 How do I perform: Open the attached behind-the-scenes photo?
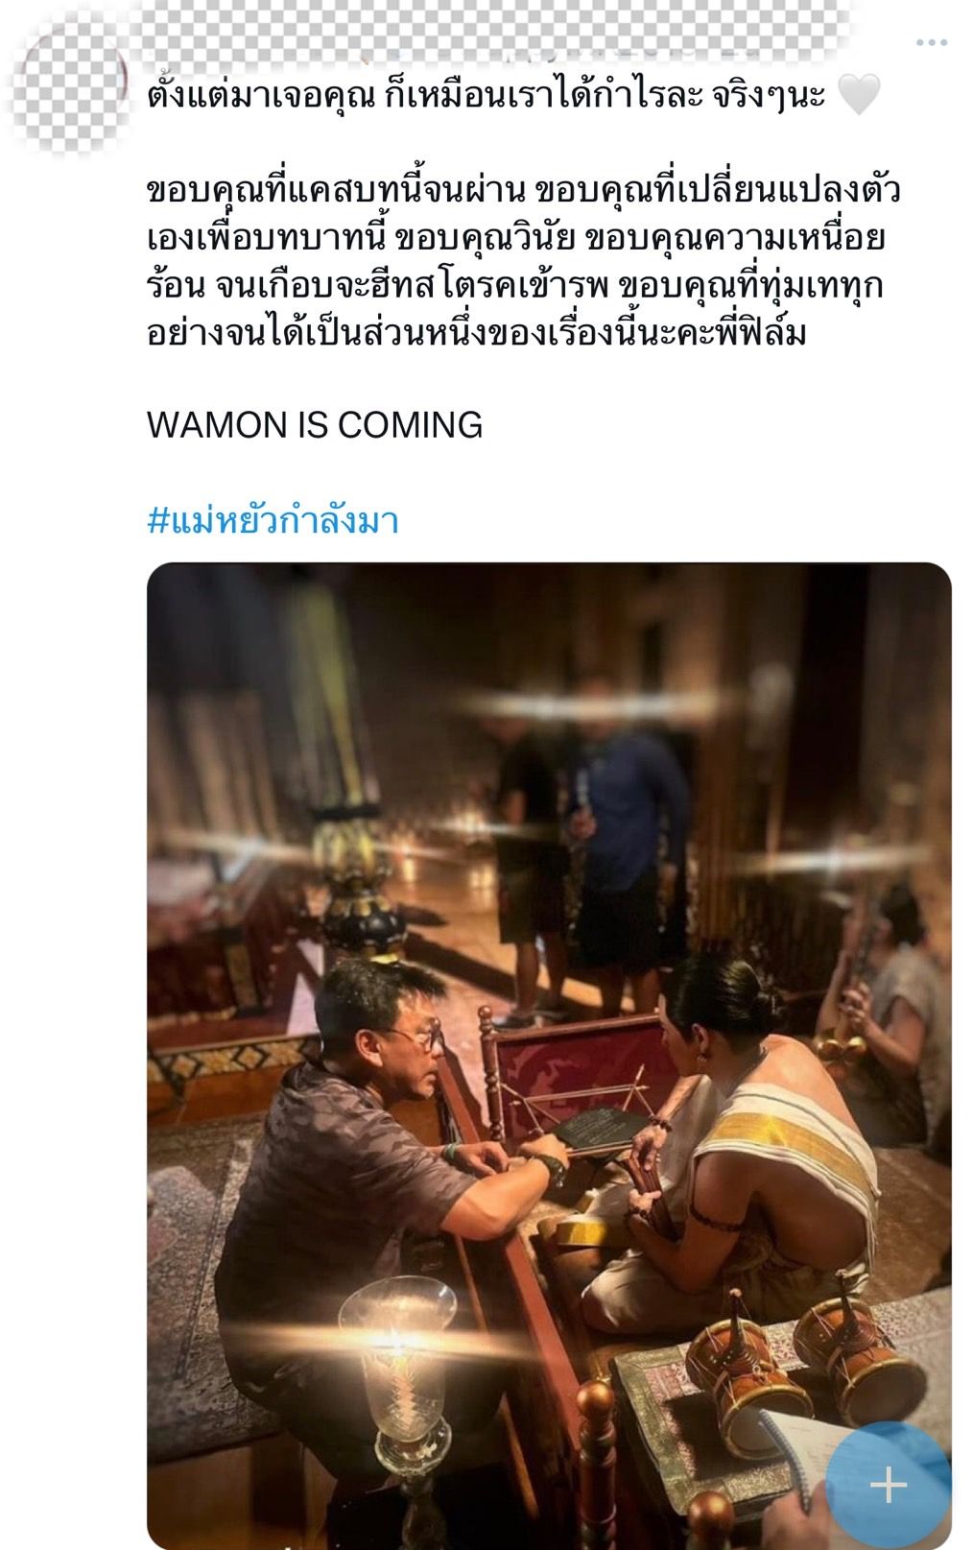point(549,1054)
